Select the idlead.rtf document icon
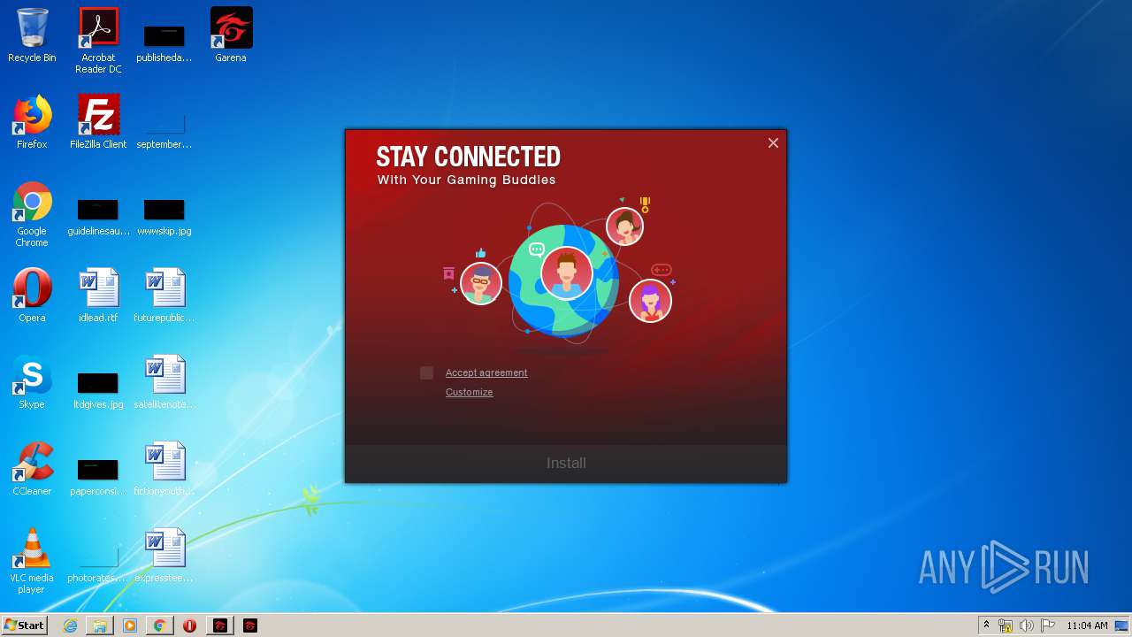The image size is (1132, 637). click(x=98, y=295)
